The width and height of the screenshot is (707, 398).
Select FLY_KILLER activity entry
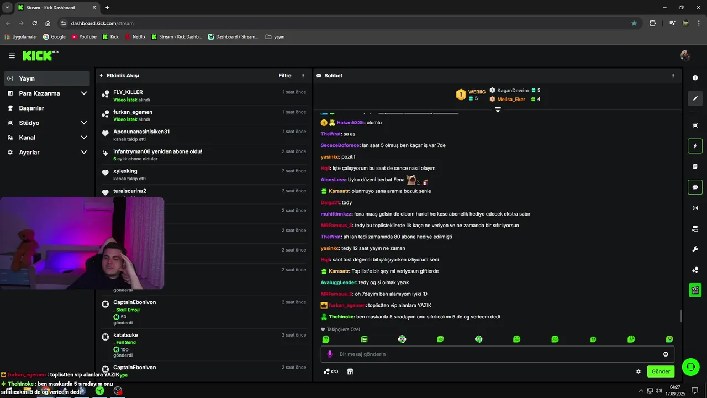pyautogui.click(x=203, y=96)
